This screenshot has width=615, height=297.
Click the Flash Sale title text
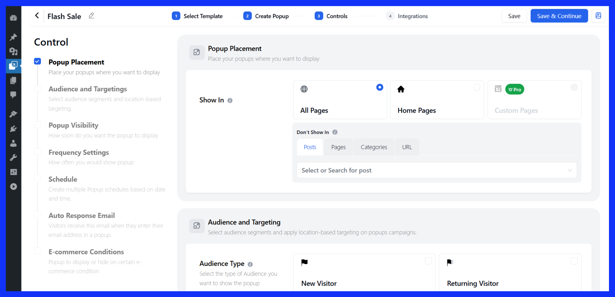coord(64,16)
